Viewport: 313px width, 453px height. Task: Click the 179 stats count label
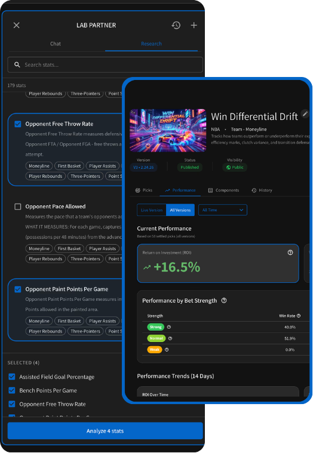pyautogui.click(x=17, y=85)
